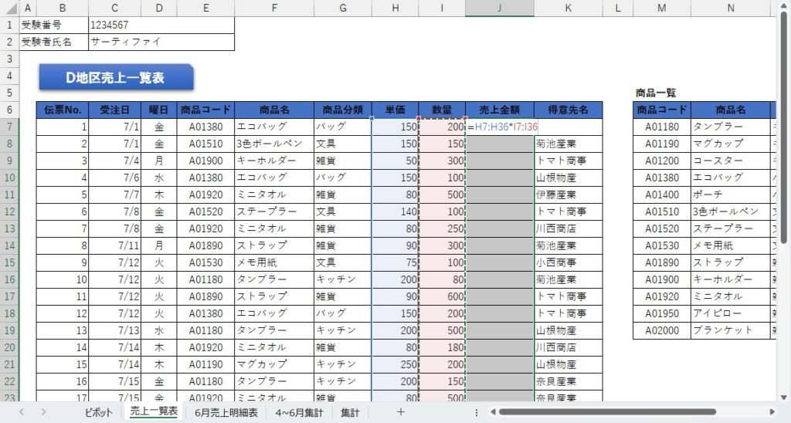Select the 集計 sheet tab
The height and width of the screenshot is (423, 791).
[x=350, y=412]
